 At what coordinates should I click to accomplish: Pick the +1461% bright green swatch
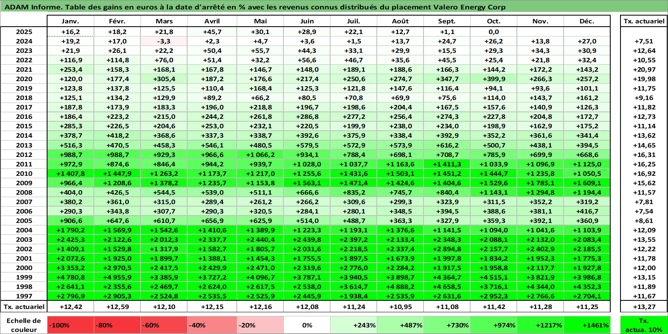coord(587,325)
